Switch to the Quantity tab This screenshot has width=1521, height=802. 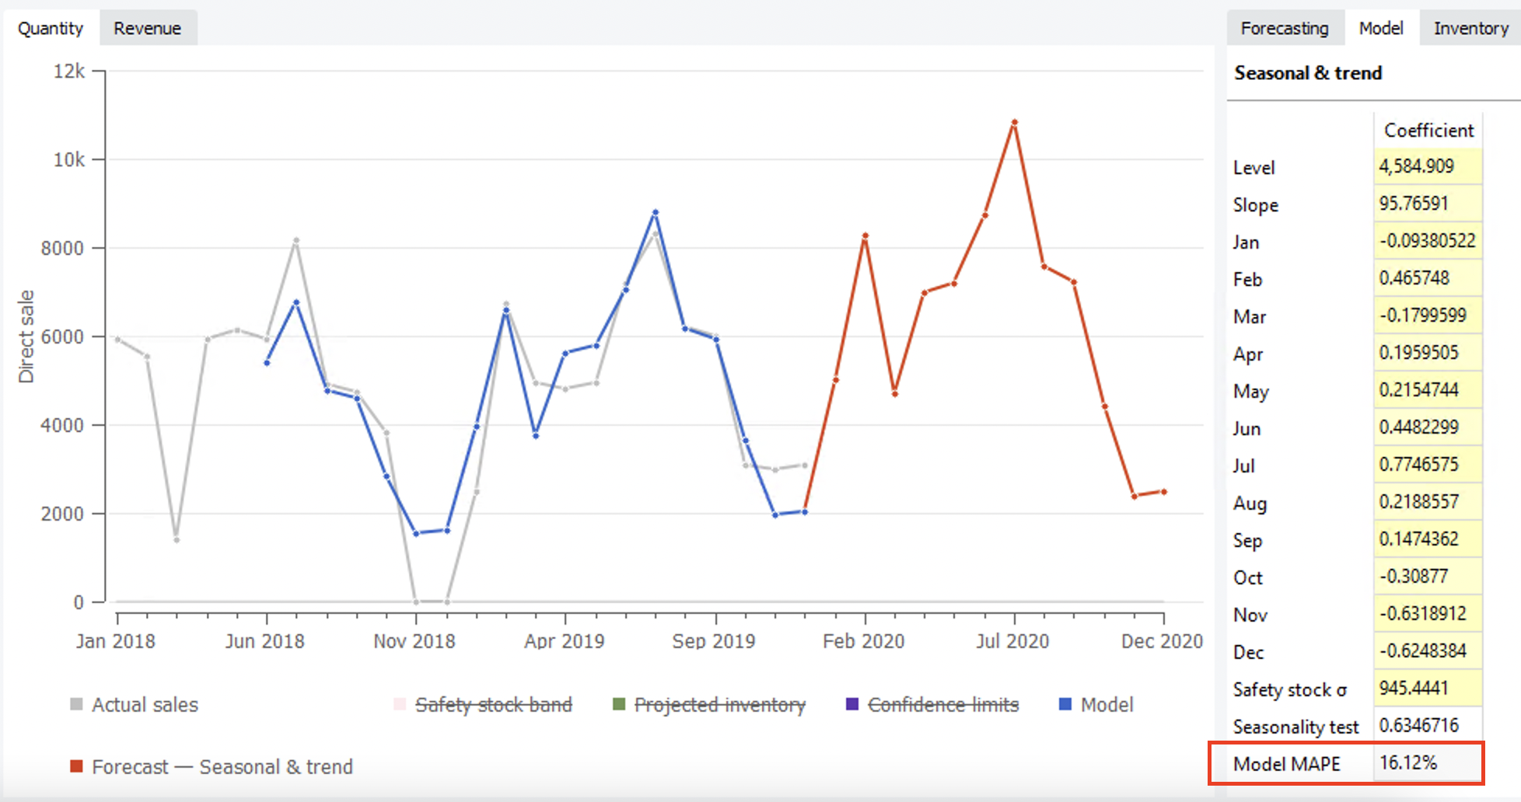[51, 28]
